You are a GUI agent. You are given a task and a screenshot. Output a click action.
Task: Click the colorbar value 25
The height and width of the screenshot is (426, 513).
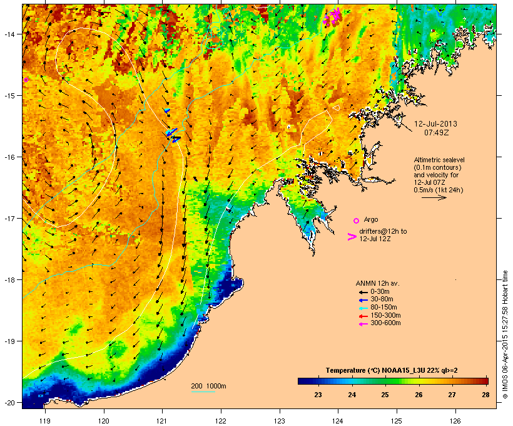click(385, 395)
